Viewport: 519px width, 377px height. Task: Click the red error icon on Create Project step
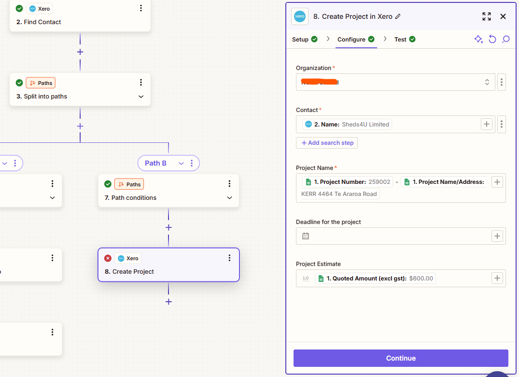click(x=108, y=258)
